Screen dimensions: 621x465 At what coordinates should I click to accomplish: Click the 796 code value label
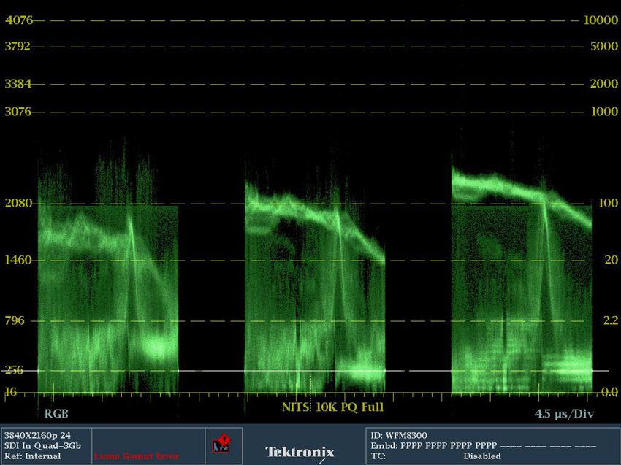coord(15,320)
